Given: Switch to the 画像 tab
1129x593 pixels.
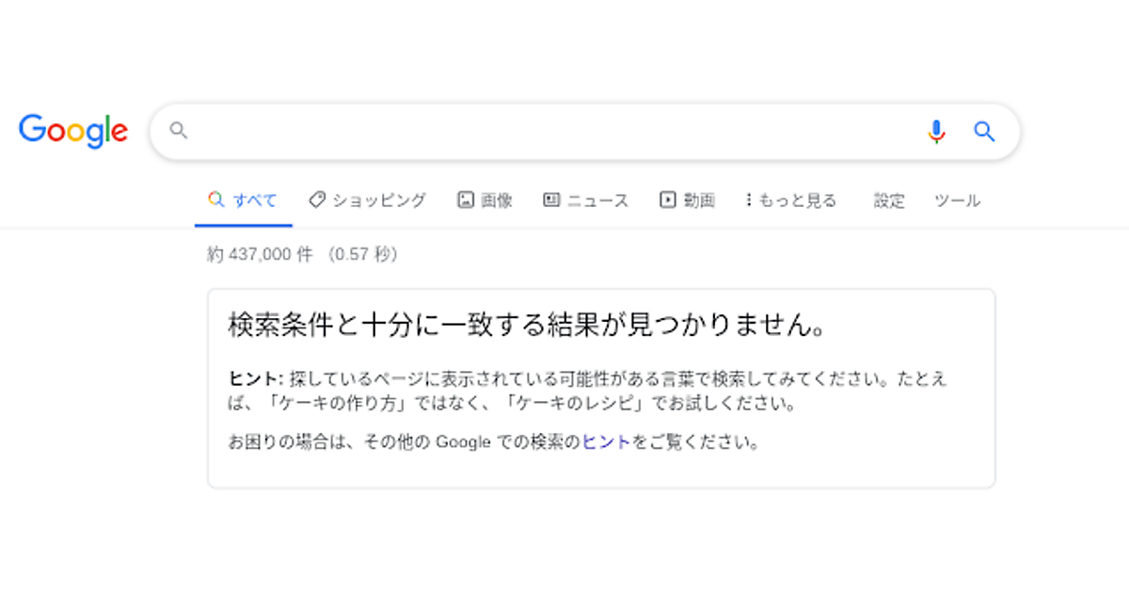Looking at the screenshot, I should tap(497, 200).
